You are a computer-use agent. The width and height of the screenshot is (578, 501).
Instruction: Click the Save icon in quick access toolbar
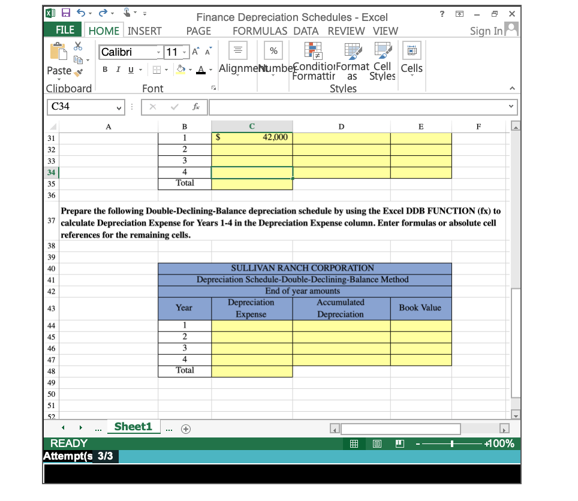[x=65, y=13]
